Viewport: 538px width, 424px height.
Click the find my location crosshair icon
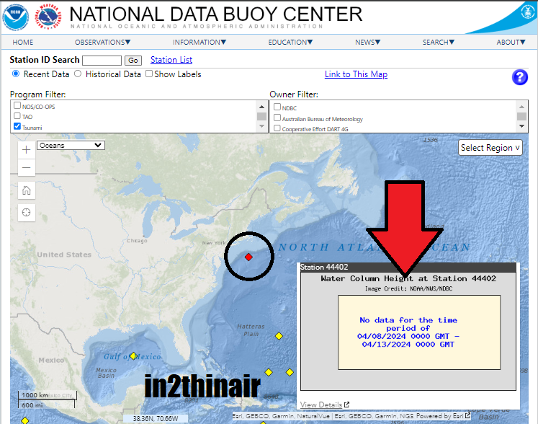27,212
